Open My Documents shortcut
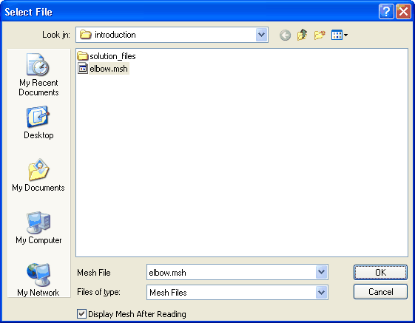 pyautogui.click(x=38, y=175)
